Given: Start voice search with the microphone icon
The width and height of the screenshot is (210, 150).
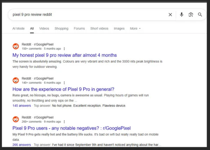Looking at the screenshot, I should click(x=181, y=15).
